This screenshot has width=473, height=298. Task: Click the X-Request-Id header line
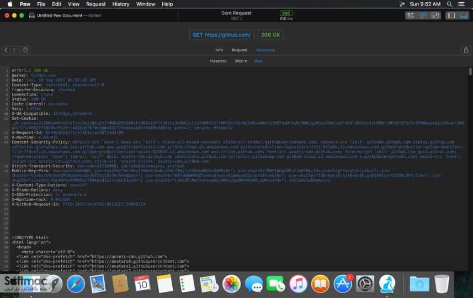pyautogui.click(x=67, y=132)
